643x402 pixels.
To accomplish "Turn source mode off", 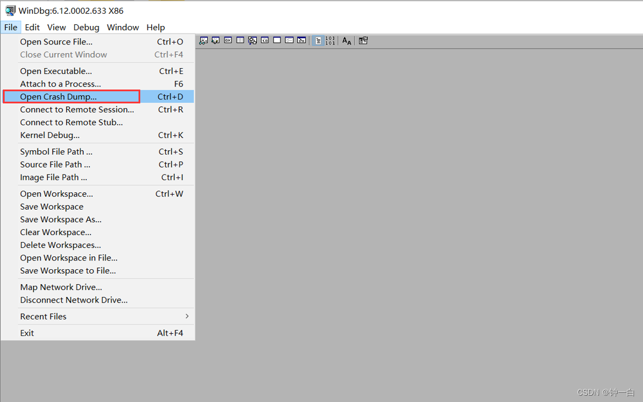I will pyautogui.click(x=331, y=40).
